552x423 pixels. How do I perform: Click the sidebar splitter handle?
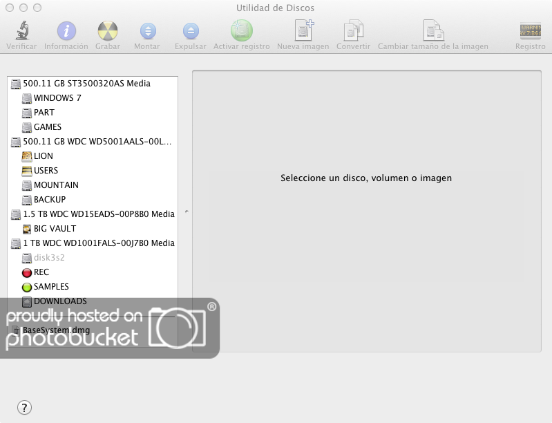tap(187, 211)
